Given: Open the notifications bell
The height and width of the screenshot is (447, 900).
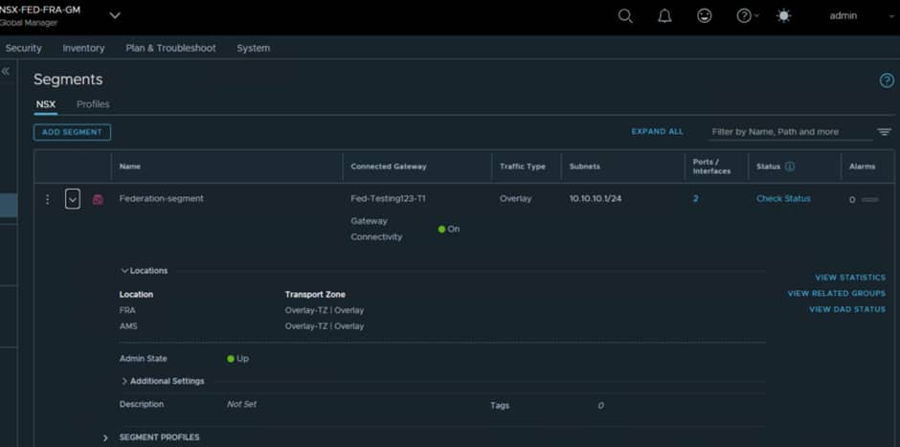Looking at the screenshot, I should tap(664, 16).
